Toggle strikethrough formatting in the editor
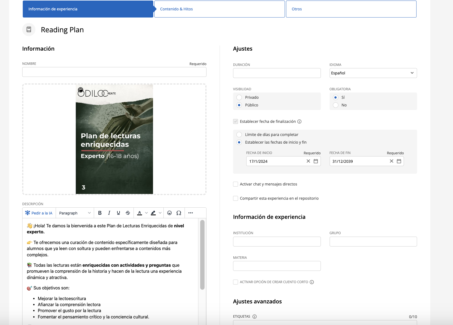 [x=128, y=213]
